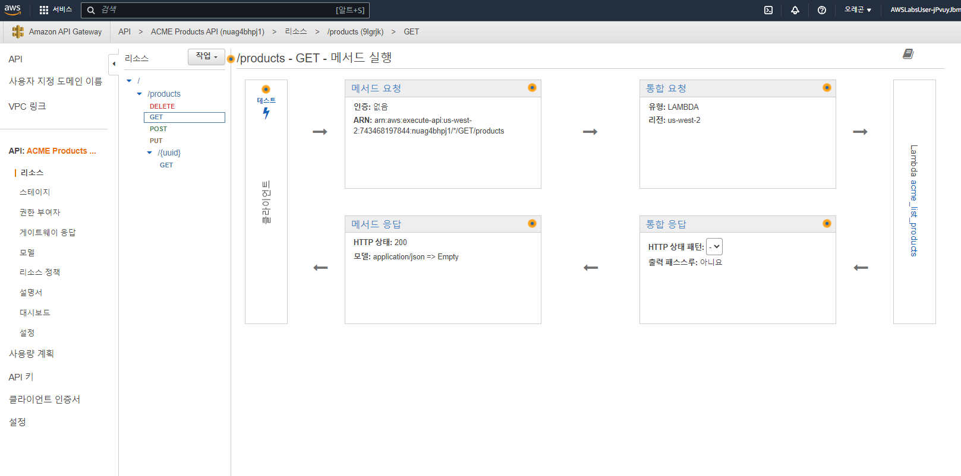Open 통합 응답 settings link

(666, 224)
